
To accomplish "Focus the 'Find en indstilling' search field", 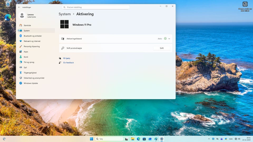I will [x=96, y=7].
